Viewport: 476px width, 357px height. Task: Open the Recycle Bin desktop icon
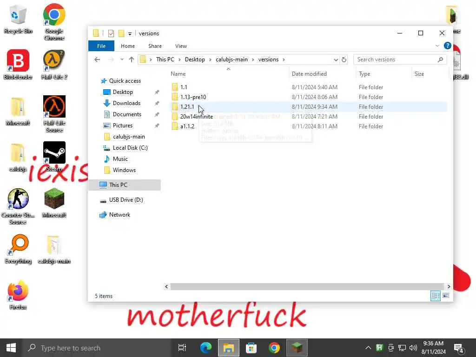18,18
